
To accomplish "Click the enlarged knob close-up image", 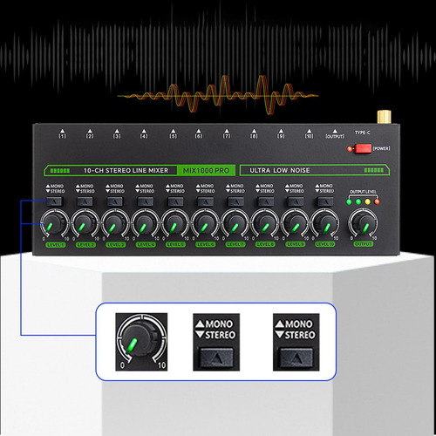I will (x=141, y=342).
